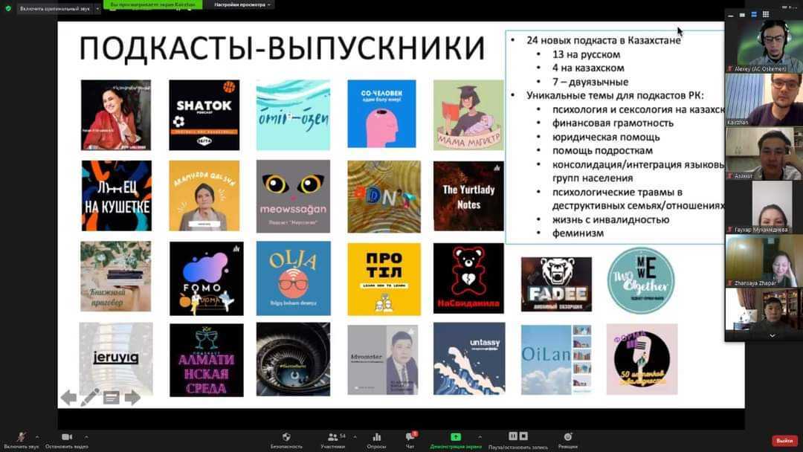Click НаСвиданиЯ teddy bear cover
Viewport: 803px width, 452px height.
click(x=468, y=278)
